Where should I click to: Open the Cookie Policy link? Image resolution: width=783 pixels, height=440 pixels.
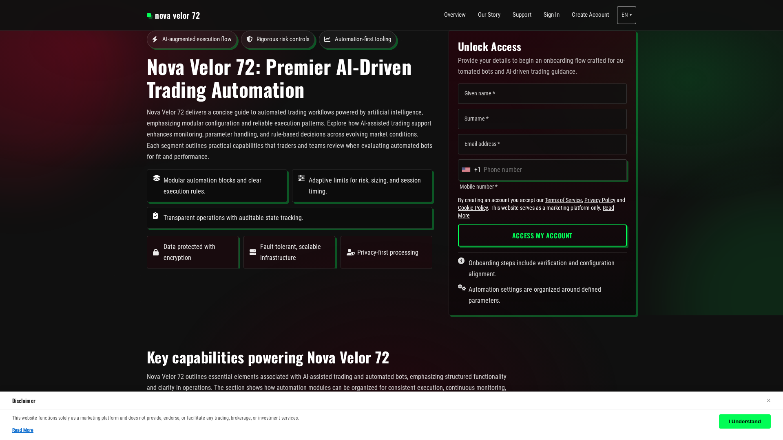(x=473, y=208)
